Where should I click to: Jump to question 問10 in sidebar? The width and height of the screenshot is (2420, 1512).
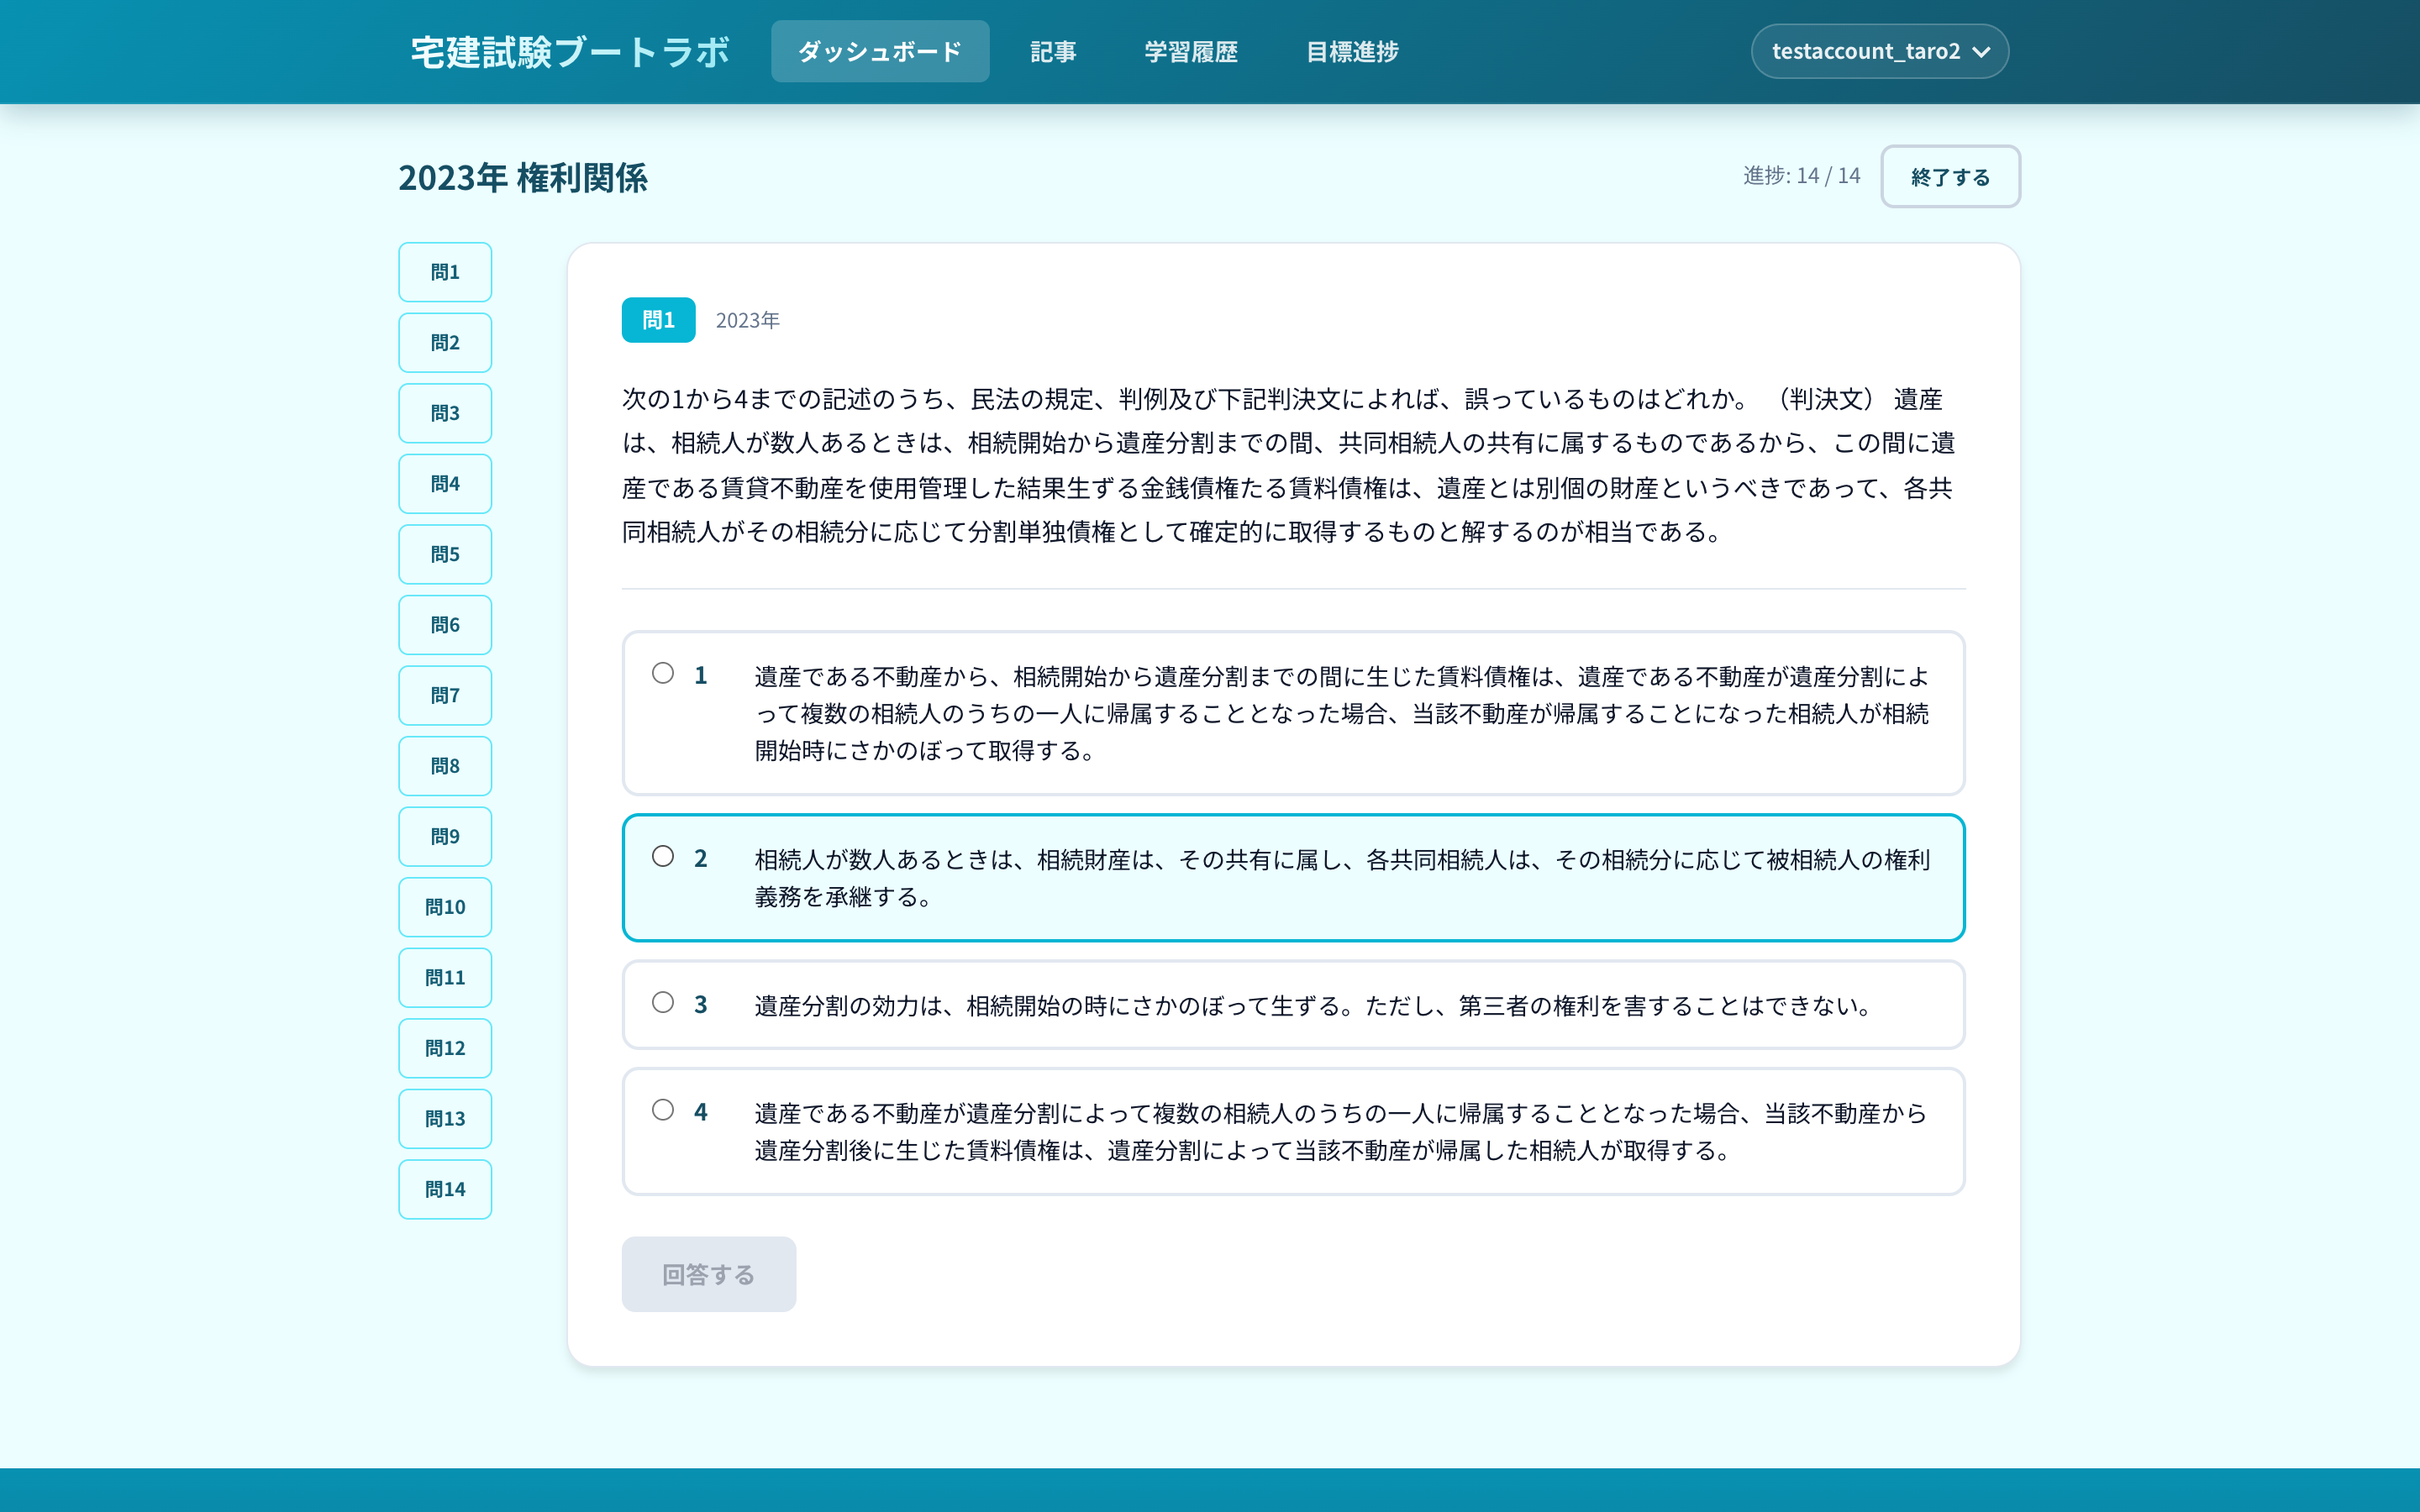(445, 907)
